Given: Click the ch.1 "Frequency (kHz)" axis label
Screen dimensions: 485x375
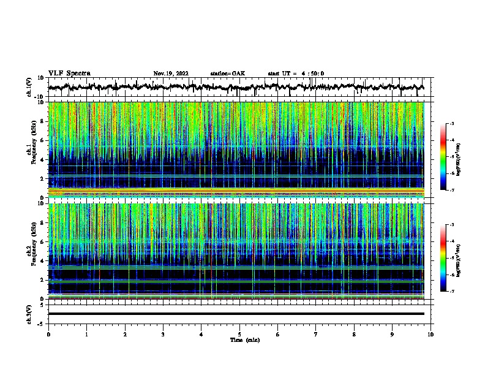Looking at the screenshot, I should click(x=34, y=142).
